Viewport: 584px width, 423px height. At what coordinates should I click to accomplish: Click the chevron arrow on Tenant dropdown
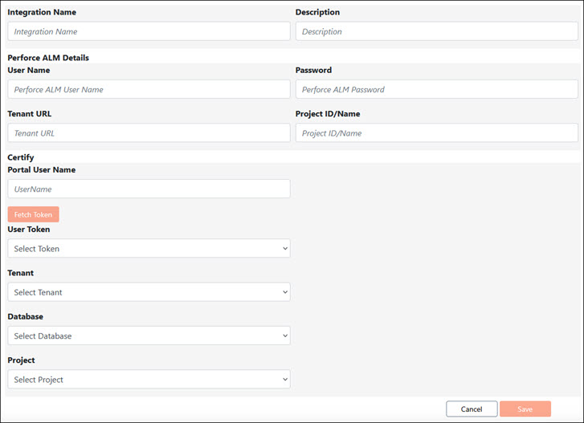click(284, 292)
